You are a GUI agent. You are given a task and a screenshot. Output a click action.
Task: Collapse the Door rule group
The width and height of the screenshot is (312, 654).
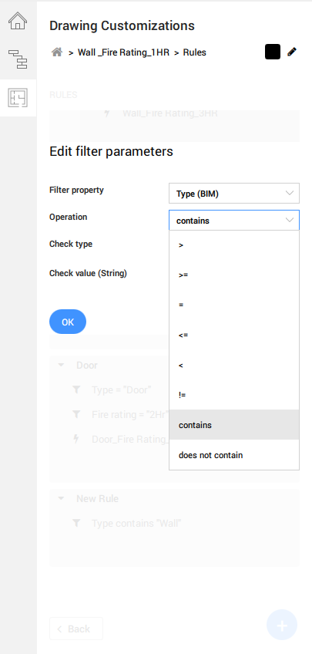[61, 365]
